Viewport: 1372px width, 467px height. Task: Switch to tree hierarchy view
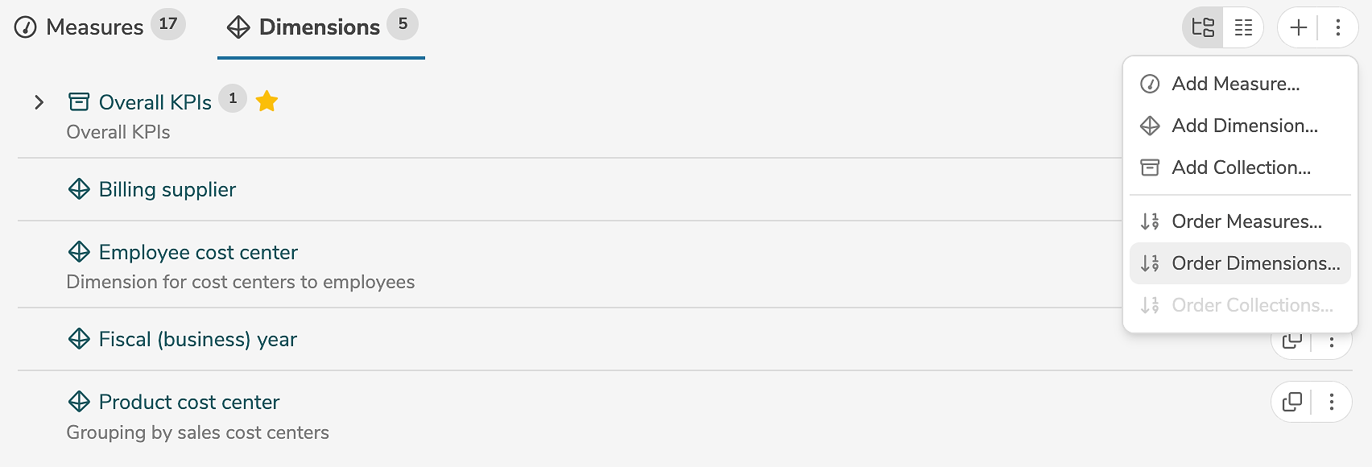point(1203,27)
